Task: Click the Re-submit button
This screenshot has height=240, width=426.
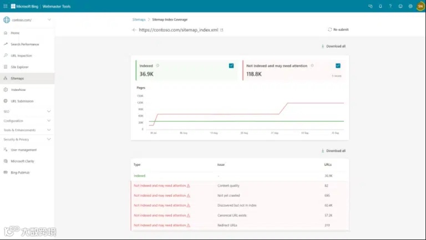Action: pyautogui.click(x=338, y=29)
